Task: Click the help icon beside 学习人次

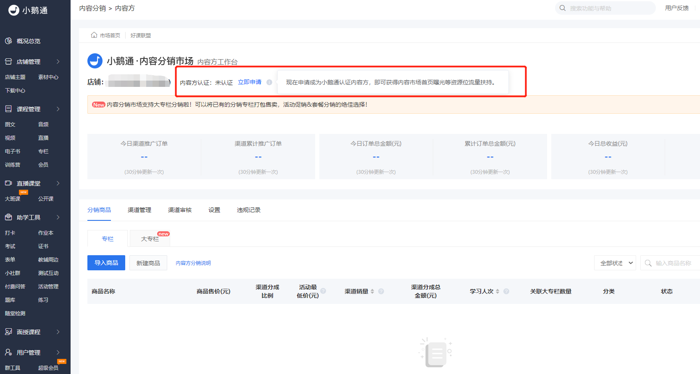Action: tap(506, 291)
